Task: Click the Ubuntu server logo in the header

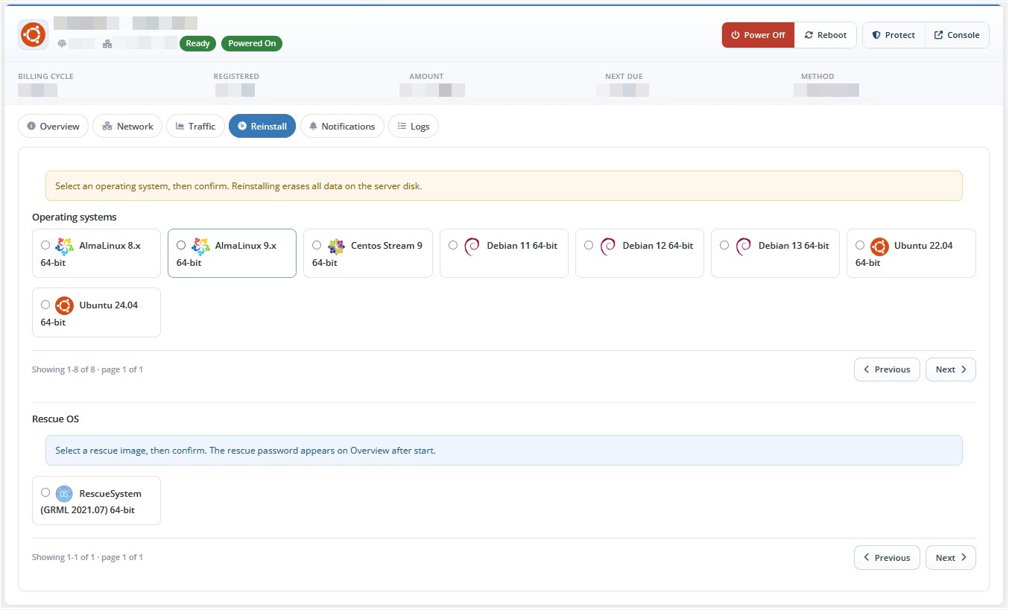Action: 34,34
